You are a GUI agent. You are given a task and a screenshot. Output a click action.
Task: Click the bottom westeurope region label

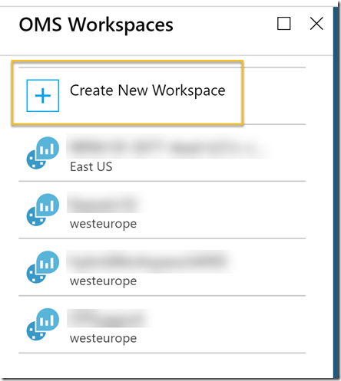click(x=104, y=338)
